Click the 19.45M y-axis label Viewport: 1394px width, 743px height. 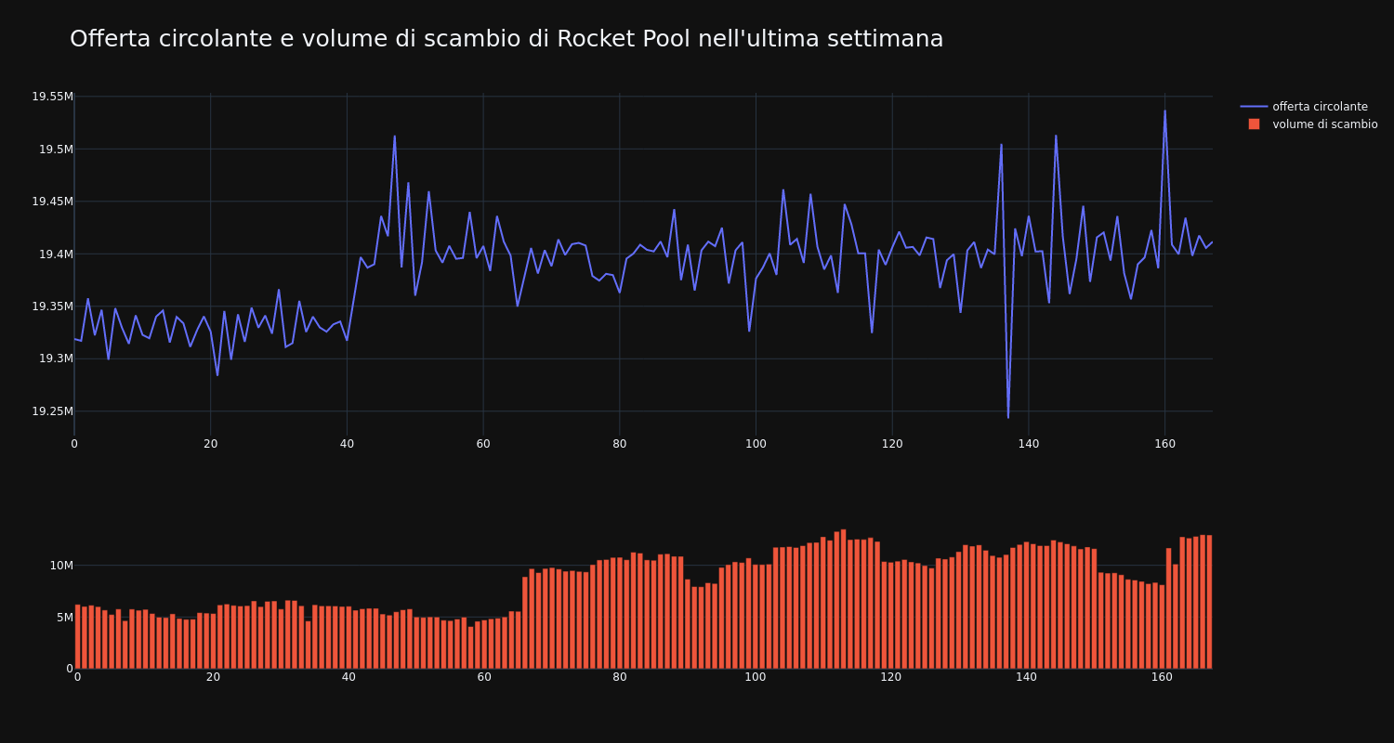click(52, 202)
